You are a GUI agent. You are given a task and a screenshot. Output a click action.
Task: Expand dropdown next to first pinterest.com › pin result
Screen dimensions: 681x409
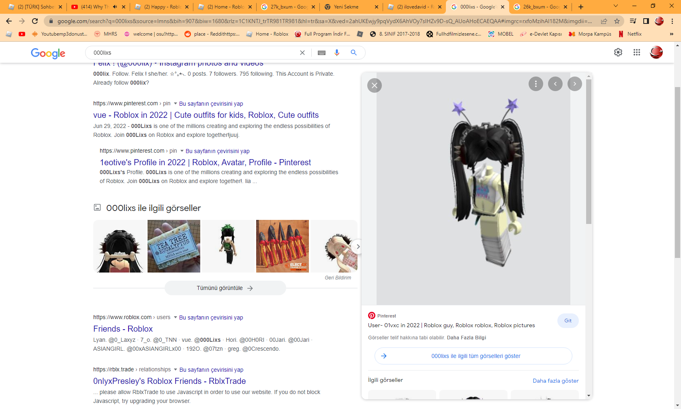coord(176,104)
